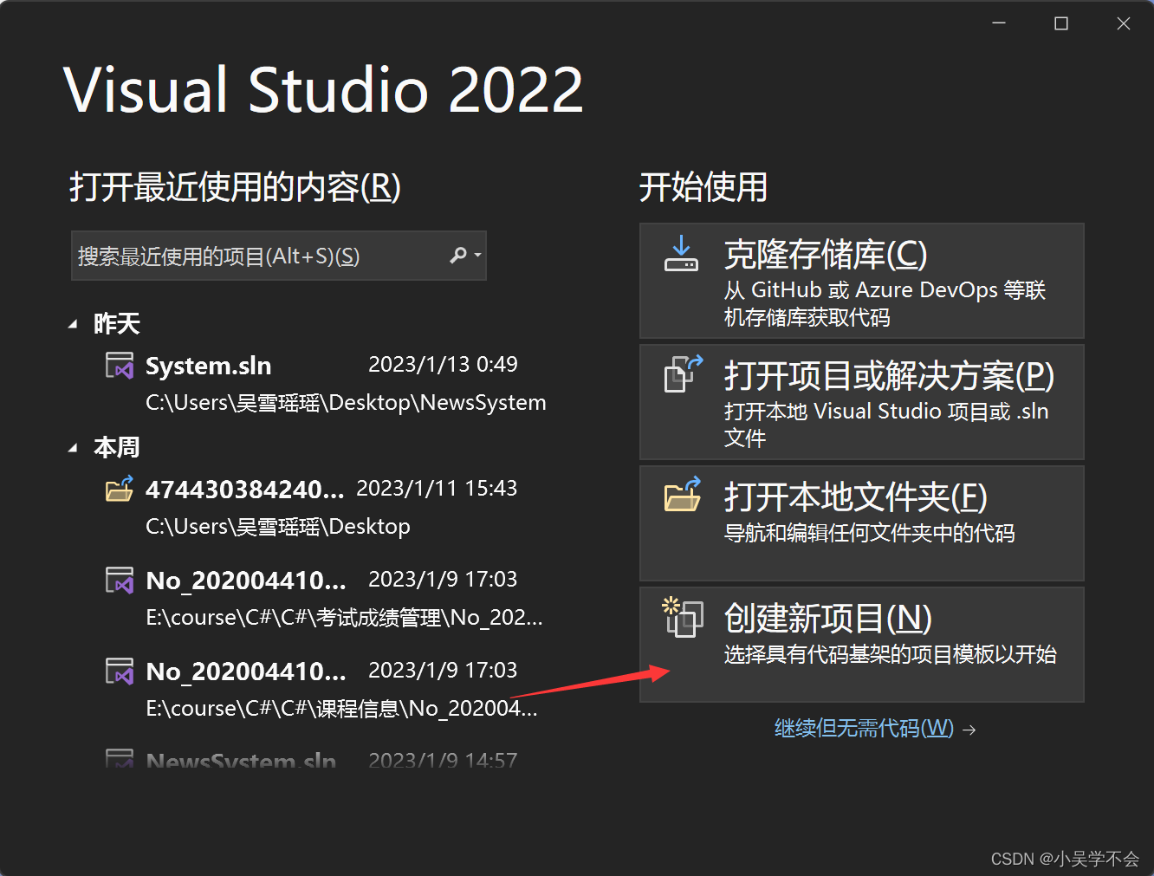Click the solution icon for 考试成绩管理 project

coord(120,580)
